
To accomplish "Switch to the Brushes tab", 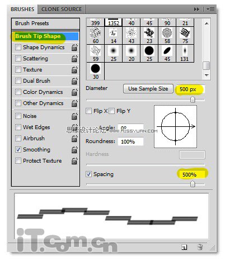I will coord(22,9).
